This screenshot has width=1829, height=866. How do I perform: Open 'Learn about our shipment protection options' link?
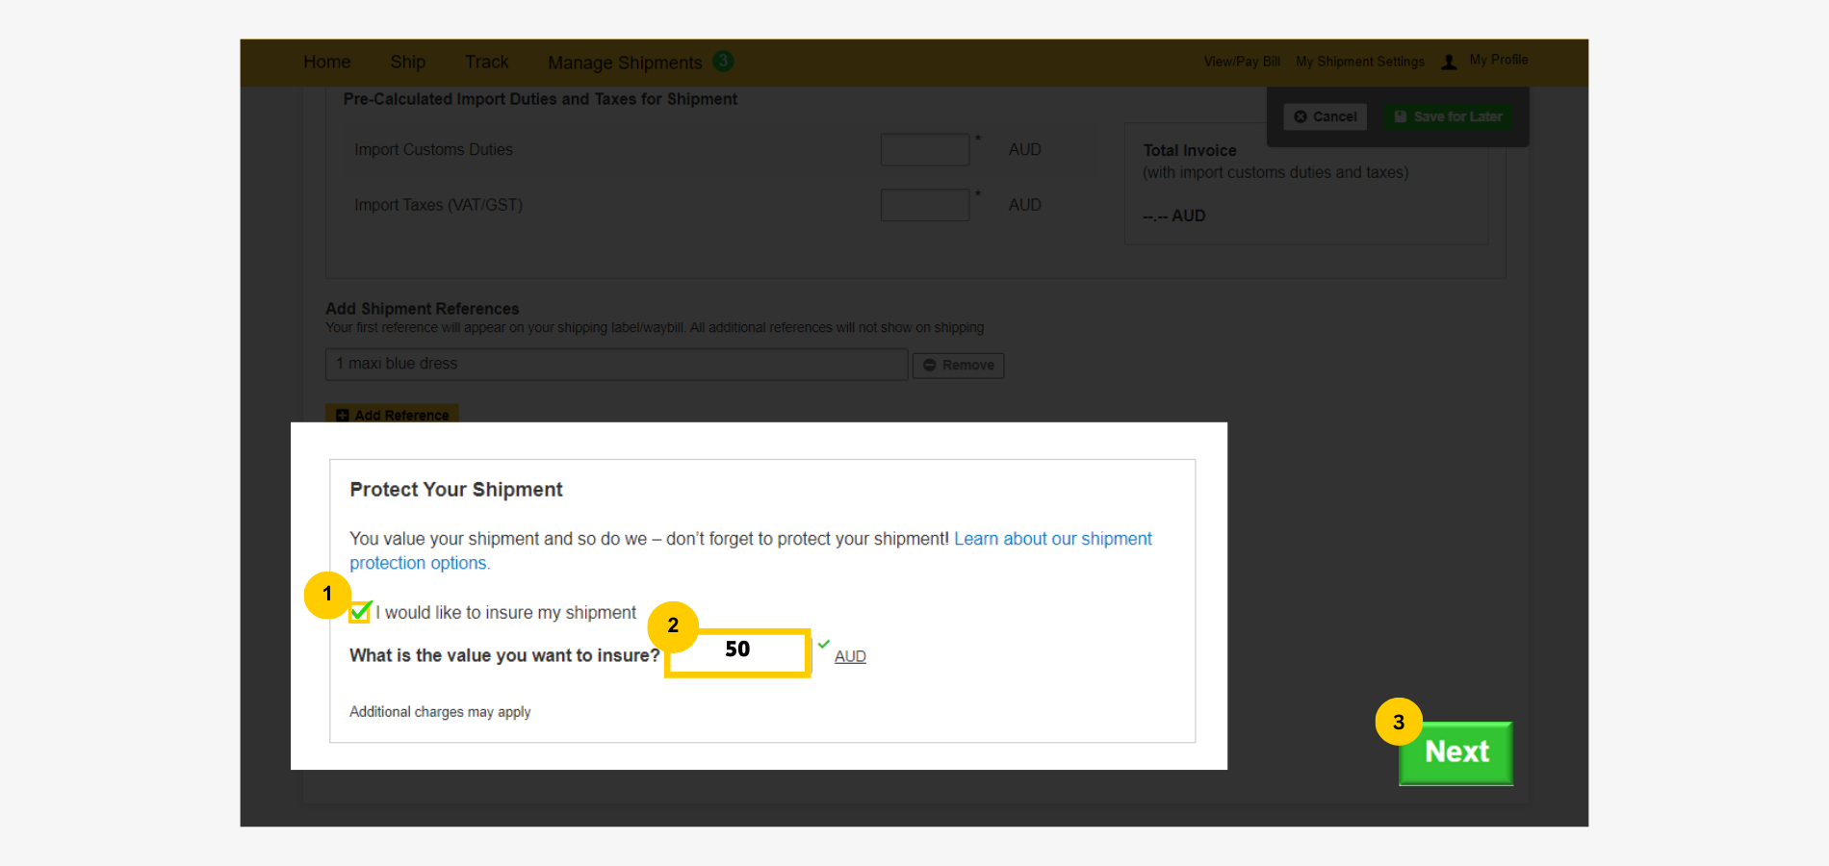pyautogui.click(x=751, y=550)
